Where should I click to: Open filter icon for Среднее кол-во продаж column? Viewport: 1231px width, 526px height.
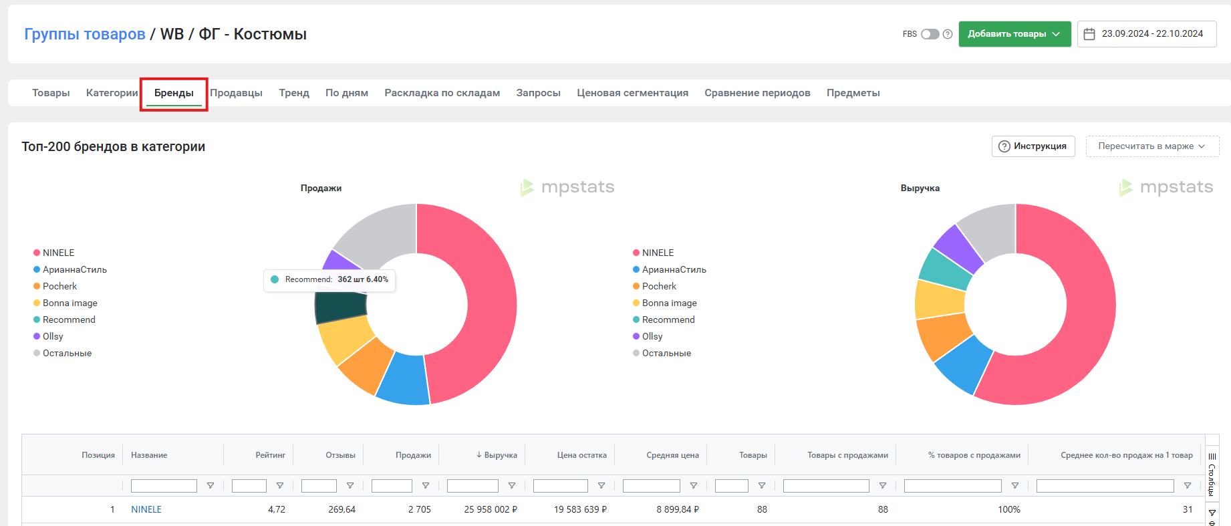click(x=1188, y=486)
